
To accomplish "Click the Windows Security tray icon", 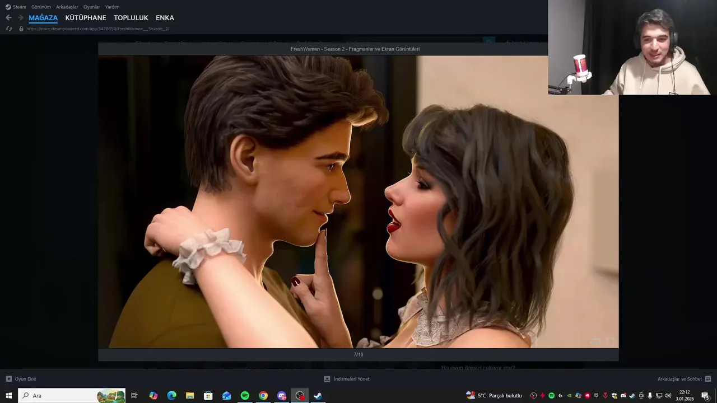I will (614, 396).
